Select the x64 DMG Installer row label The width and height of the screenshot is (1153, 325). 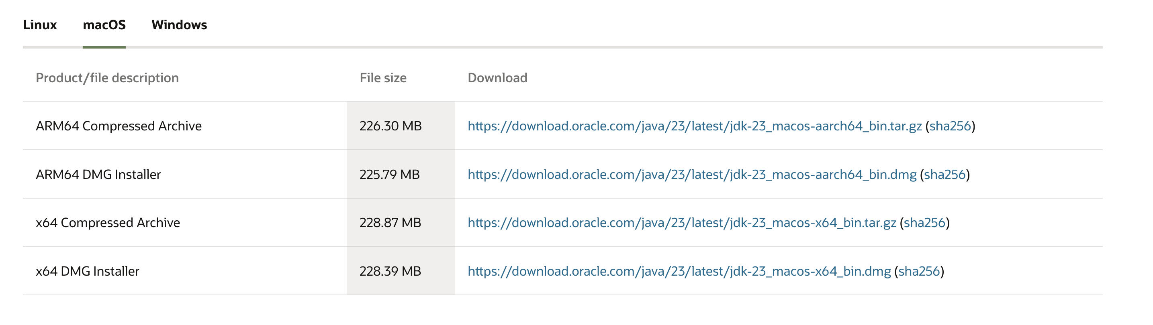(x=88, y=271)
